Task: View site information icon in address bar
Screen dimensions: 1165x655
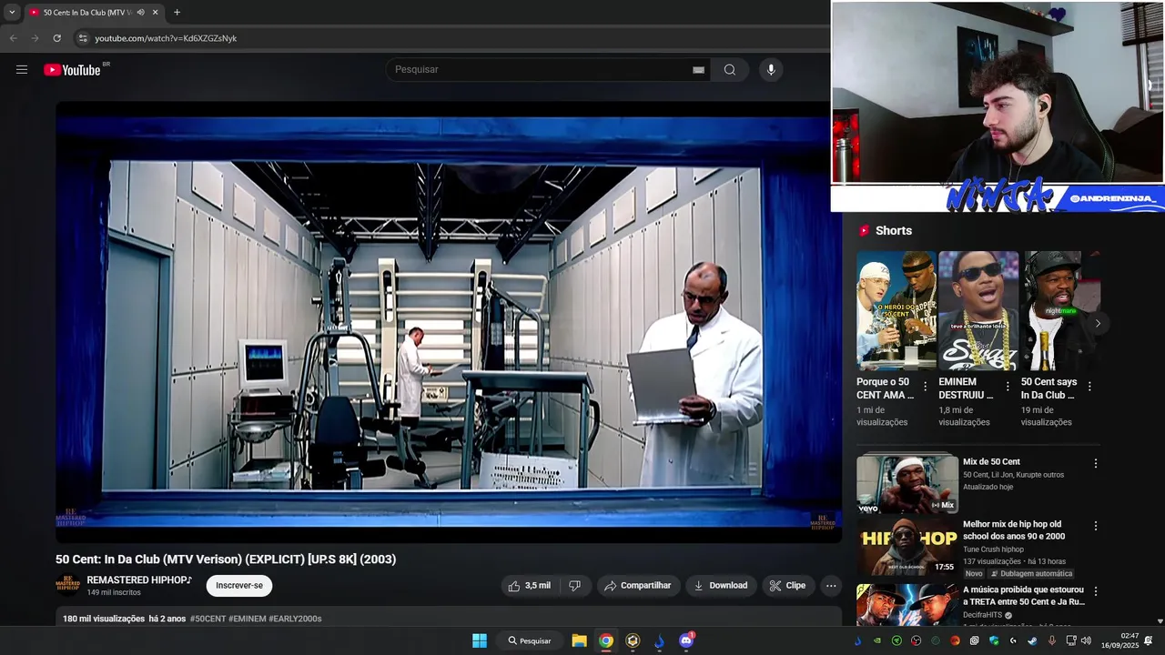Action: tap(82, 38)
